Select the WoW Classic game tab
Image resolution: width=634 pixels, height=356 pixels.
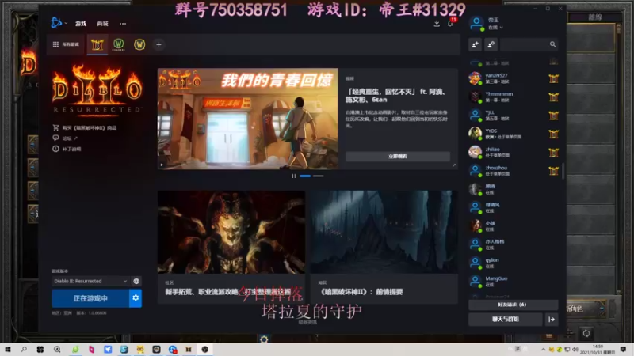pyautogui.click(x=118, y=44)
